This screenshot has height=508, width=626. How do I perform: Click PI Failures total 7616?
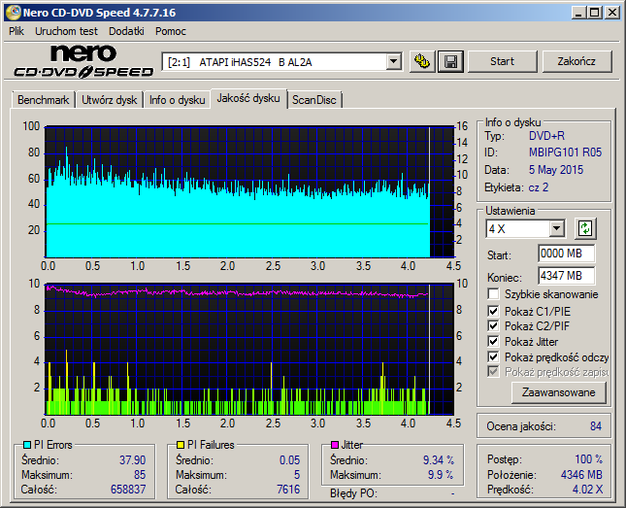[x=288, y=490]
